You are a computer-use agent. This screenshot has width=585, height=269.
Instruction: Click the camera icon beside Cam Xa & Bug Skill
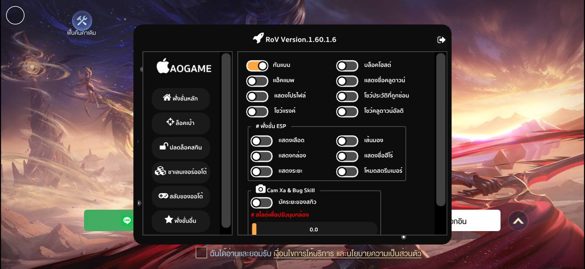click(261, 190)
